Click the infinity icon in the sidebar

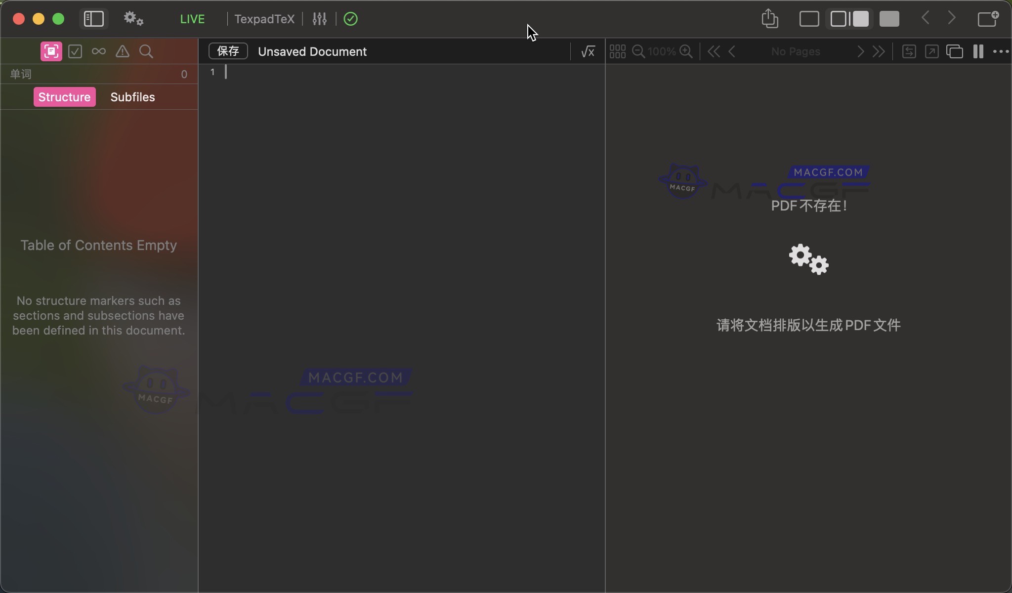tap(98, 51)
